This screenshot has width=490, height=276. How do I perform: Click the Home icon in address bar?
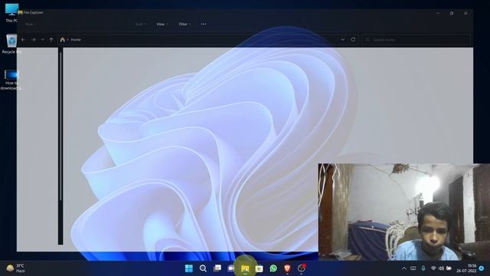tap(63, 40)
